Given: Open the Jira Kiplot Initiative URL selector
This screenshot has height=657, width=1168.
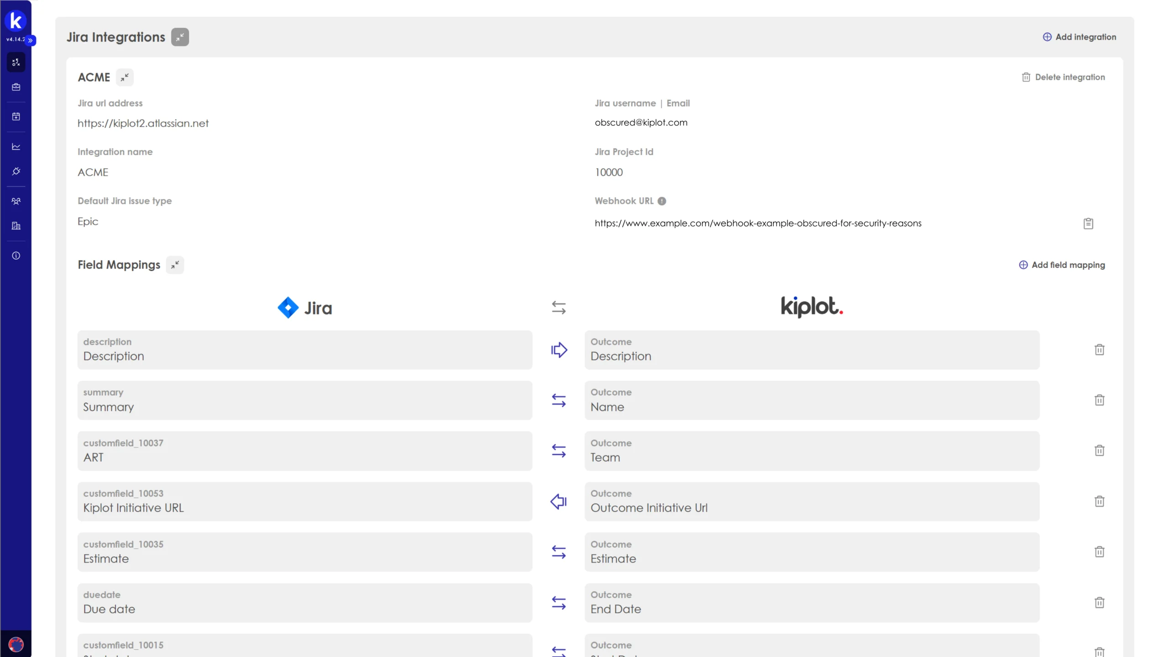Looking at the screenshot, I should [x=305, y=502].
